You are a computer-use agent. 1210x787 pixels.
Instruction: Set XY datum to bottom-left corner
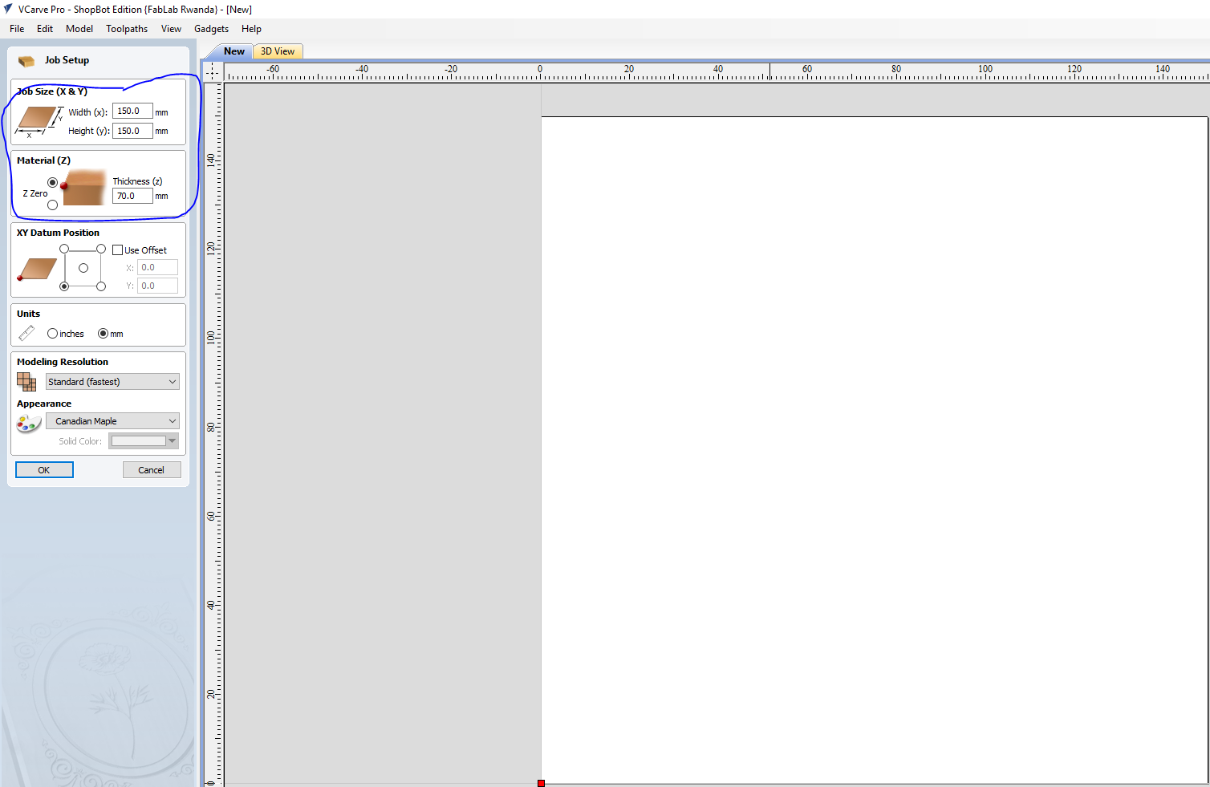[64, 286]
